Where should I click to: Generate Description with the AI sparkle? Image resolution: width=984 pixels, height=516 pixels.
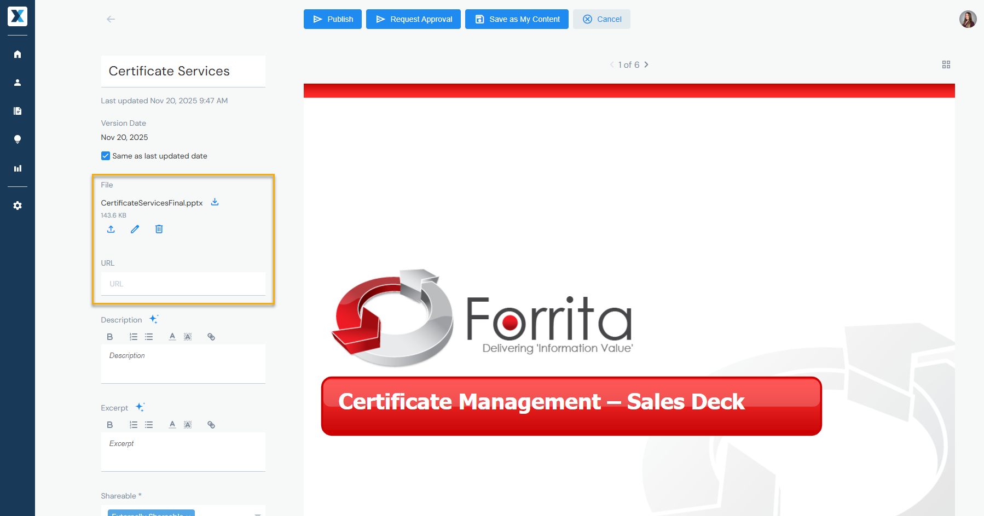[x=154, y=319]
